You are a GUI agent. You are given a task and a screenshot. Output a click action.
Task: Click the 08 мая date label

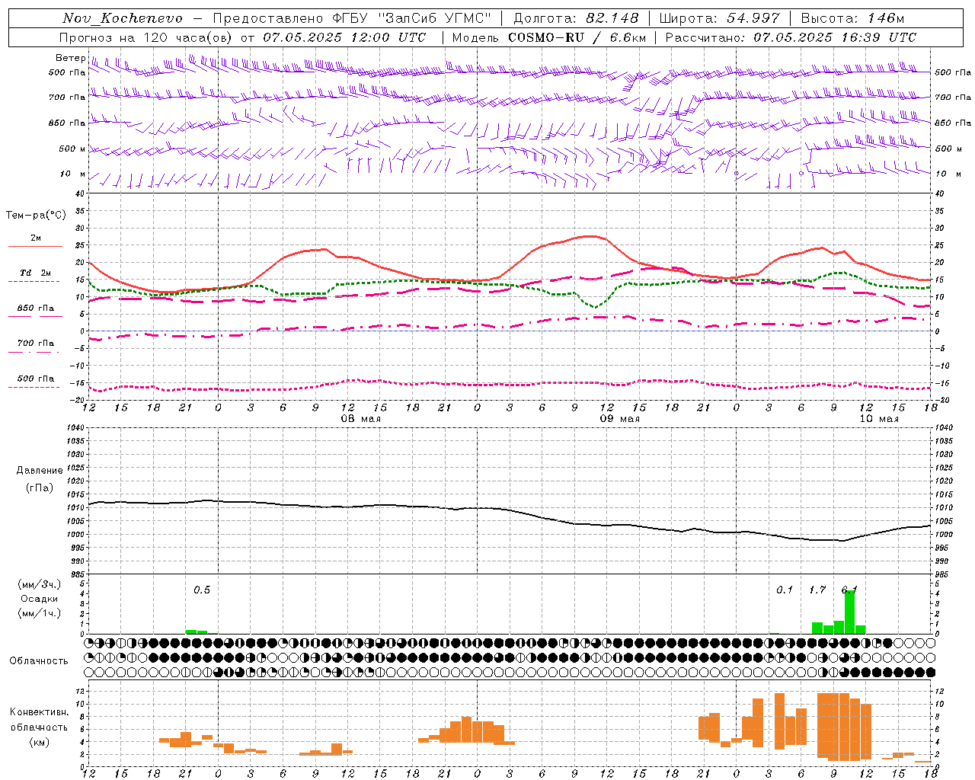[x=360, y=419]
